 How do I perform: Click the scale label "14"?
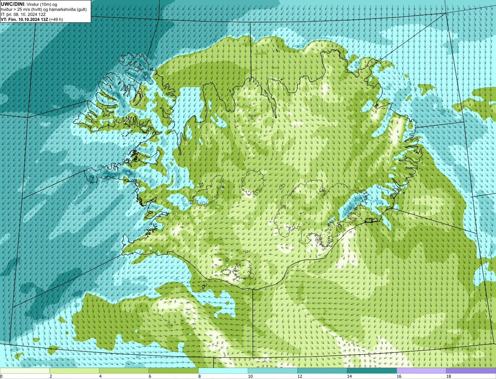pyautogui.click(x=350, y=376)
